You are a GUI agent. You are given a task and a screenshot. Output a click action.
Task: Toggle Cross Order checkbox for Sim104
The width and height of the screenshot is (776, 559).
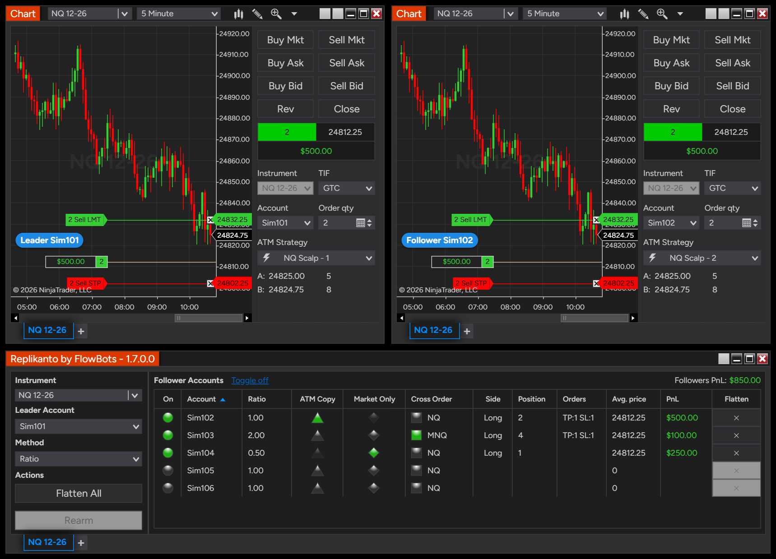pos(416,453)
